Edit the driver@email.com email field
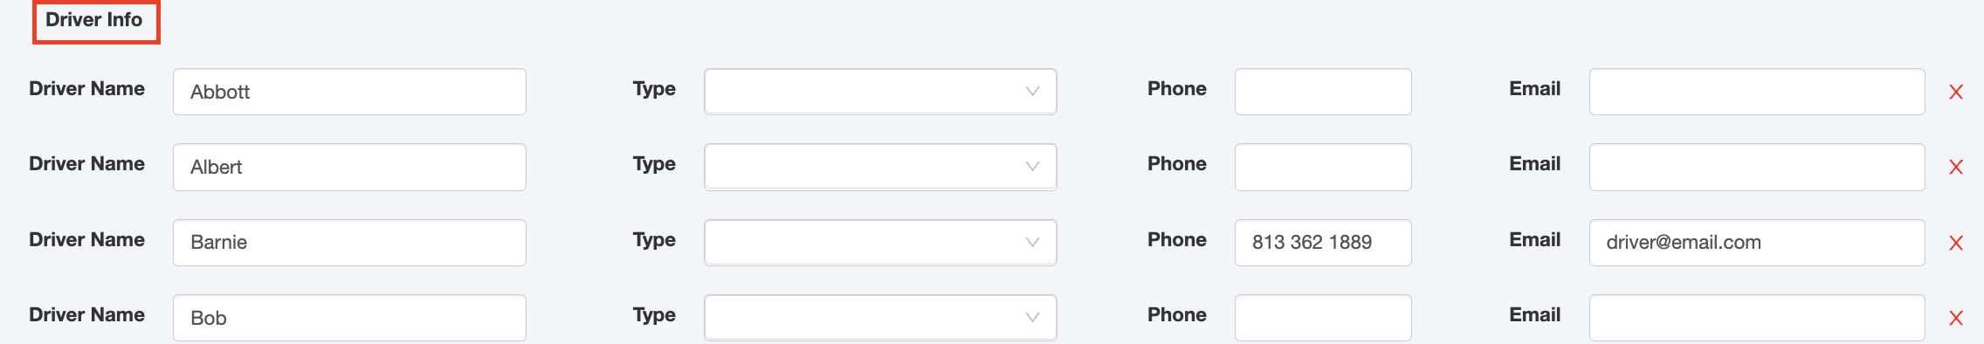Image resolution: width=1984 pixels, height=344 pixels. (x=1757, y=243)
